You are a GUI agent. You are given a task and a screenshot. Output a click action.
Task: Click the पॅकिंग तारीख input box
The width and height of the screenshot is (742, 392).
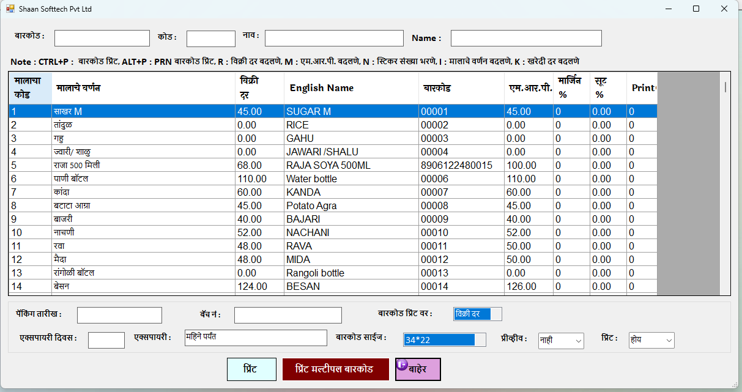[119, 315]
